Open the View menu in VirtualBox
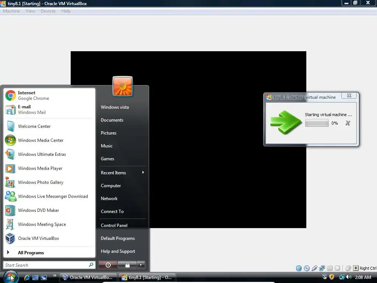377x283 pixels. coord(30,11)
